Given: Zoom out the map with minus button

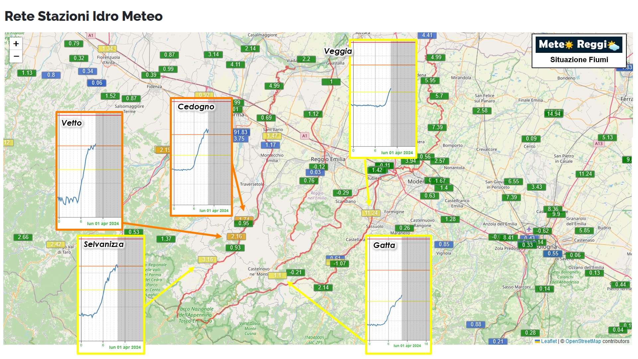Looking at the screenshot, I should point(16,56).
